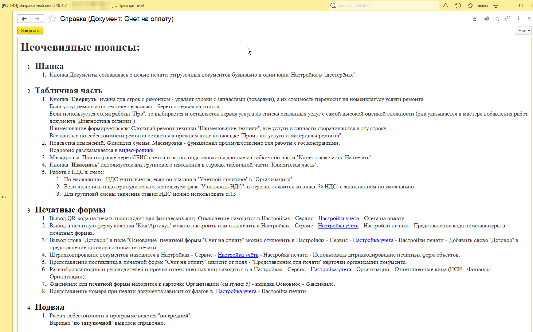Click the forward navigation arrow
533x332 pixels.
pyautogui.click(x=37, y=19)
